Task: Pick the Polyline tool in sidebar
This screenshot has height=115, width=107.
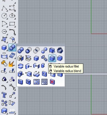Action: [4, 8]
